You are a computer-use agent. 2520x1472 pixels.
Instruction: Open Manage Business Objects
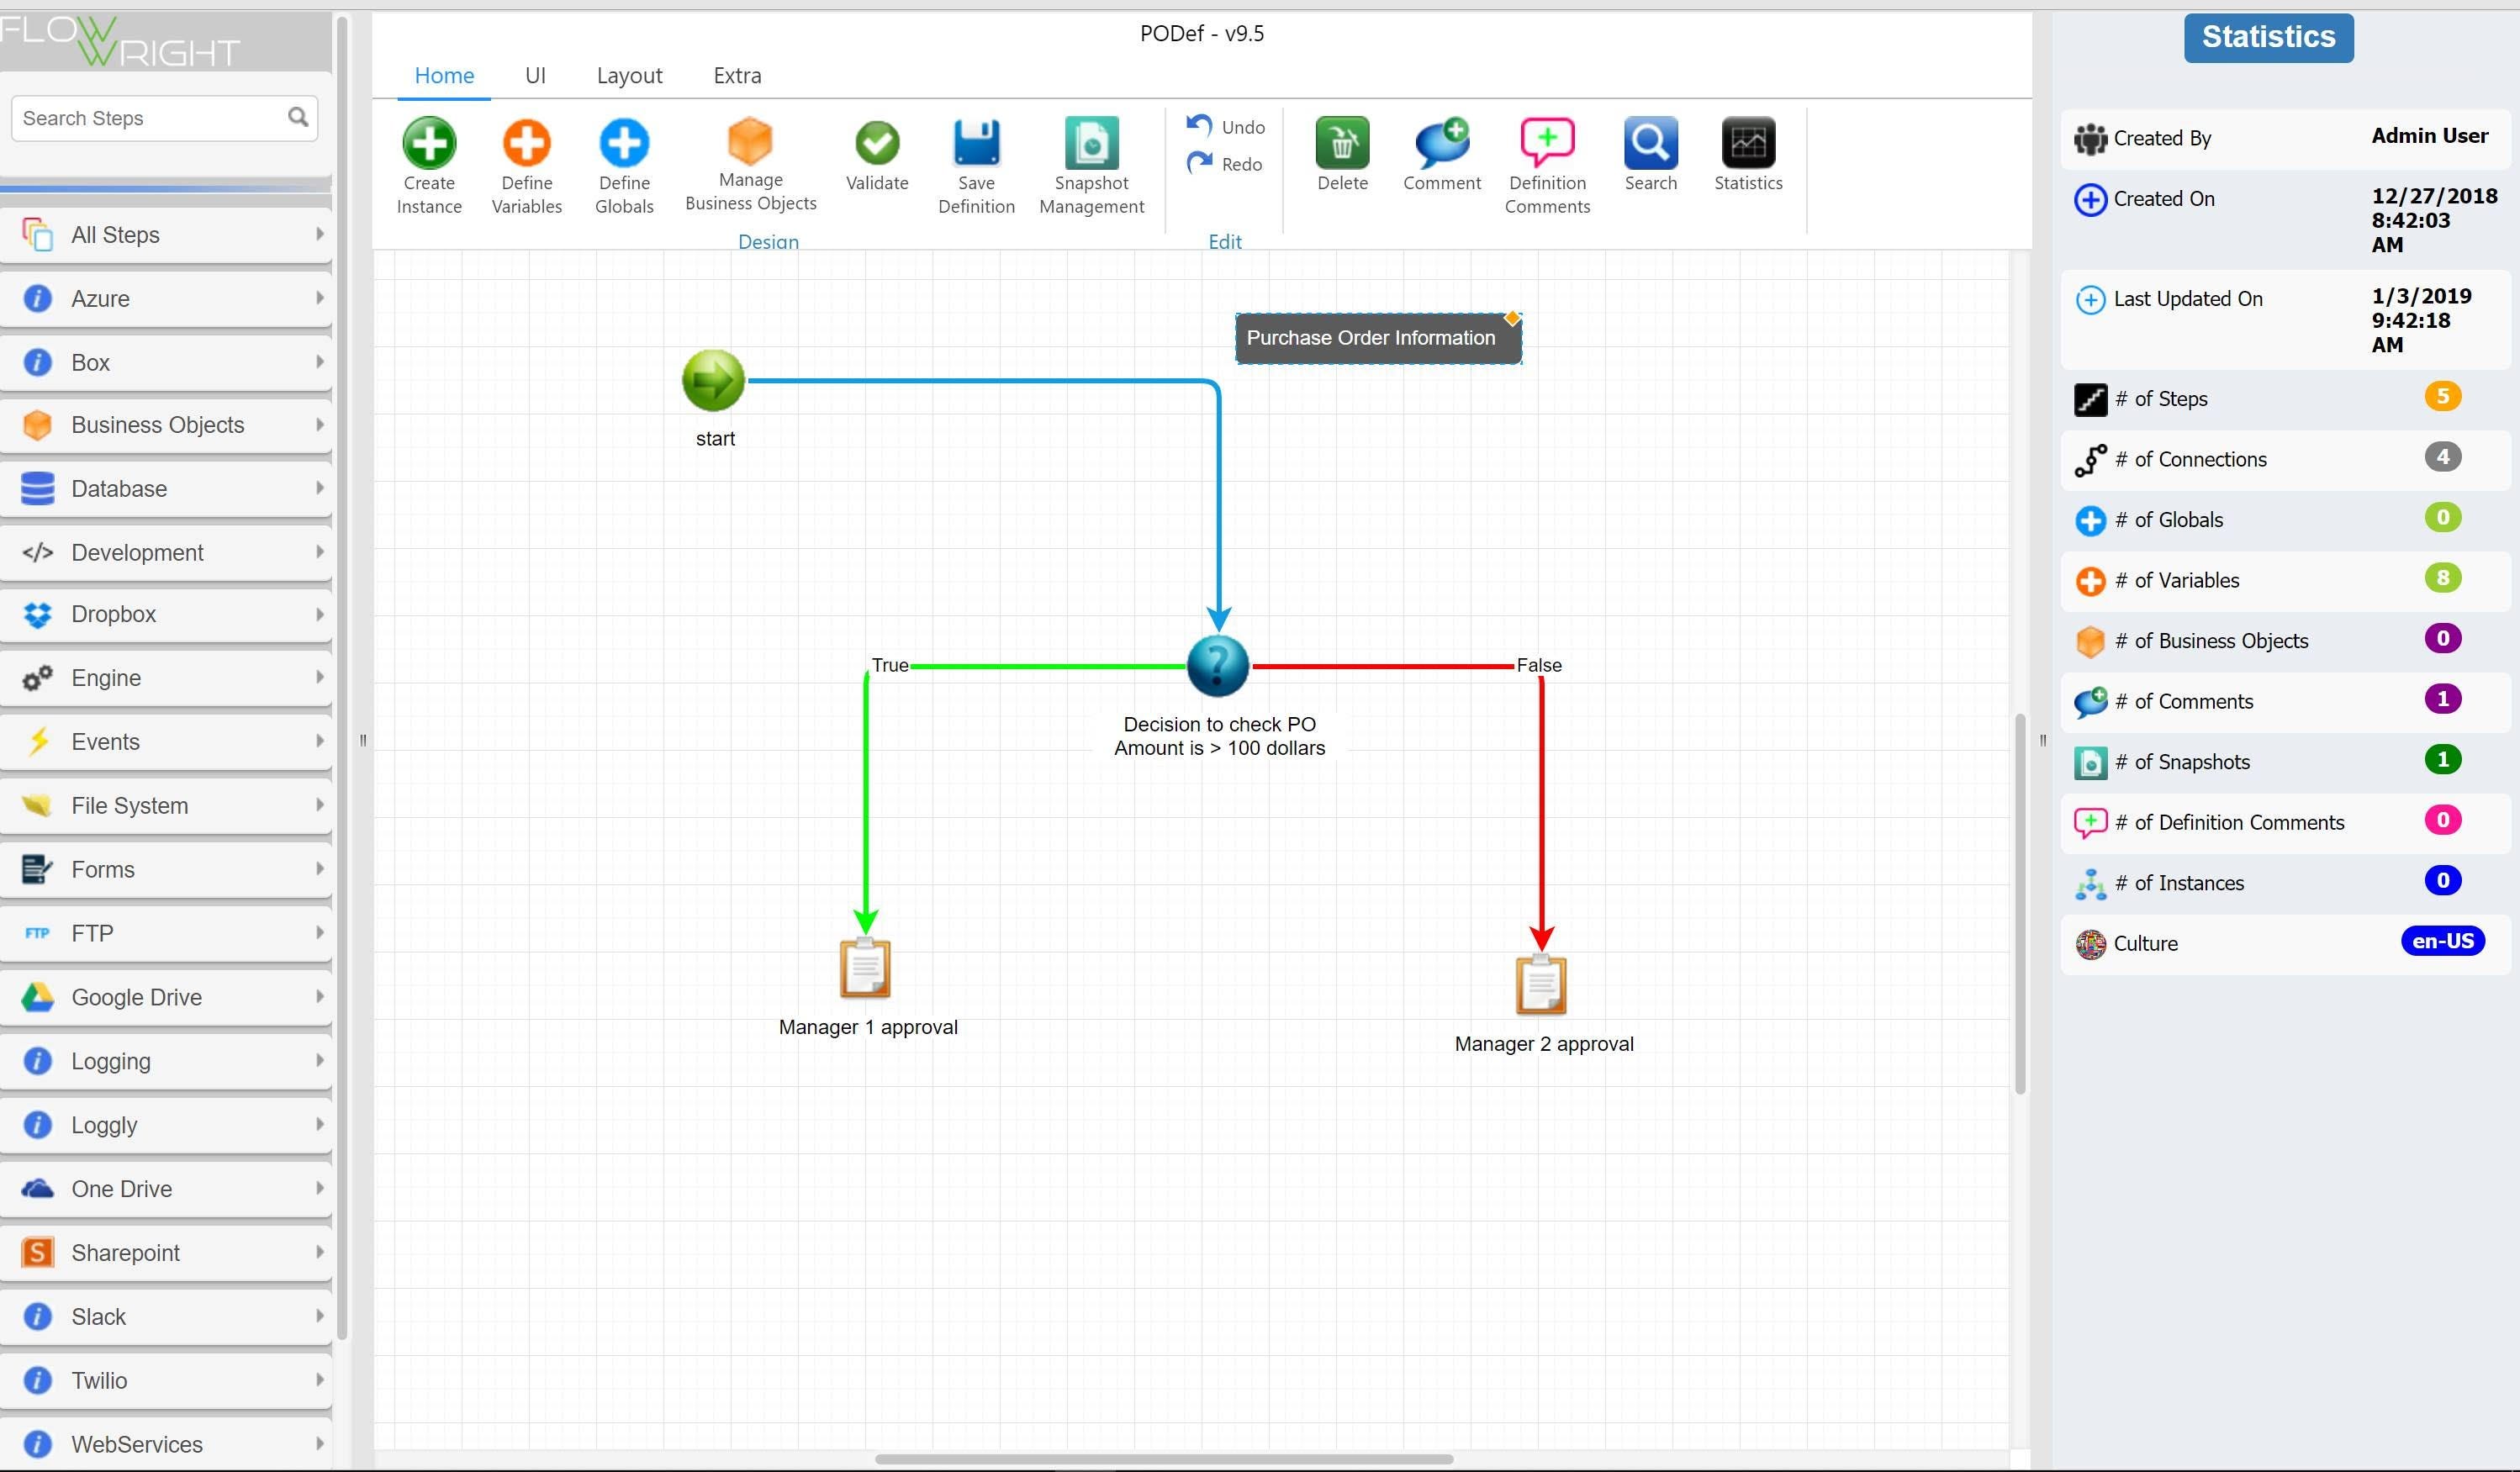750,142
